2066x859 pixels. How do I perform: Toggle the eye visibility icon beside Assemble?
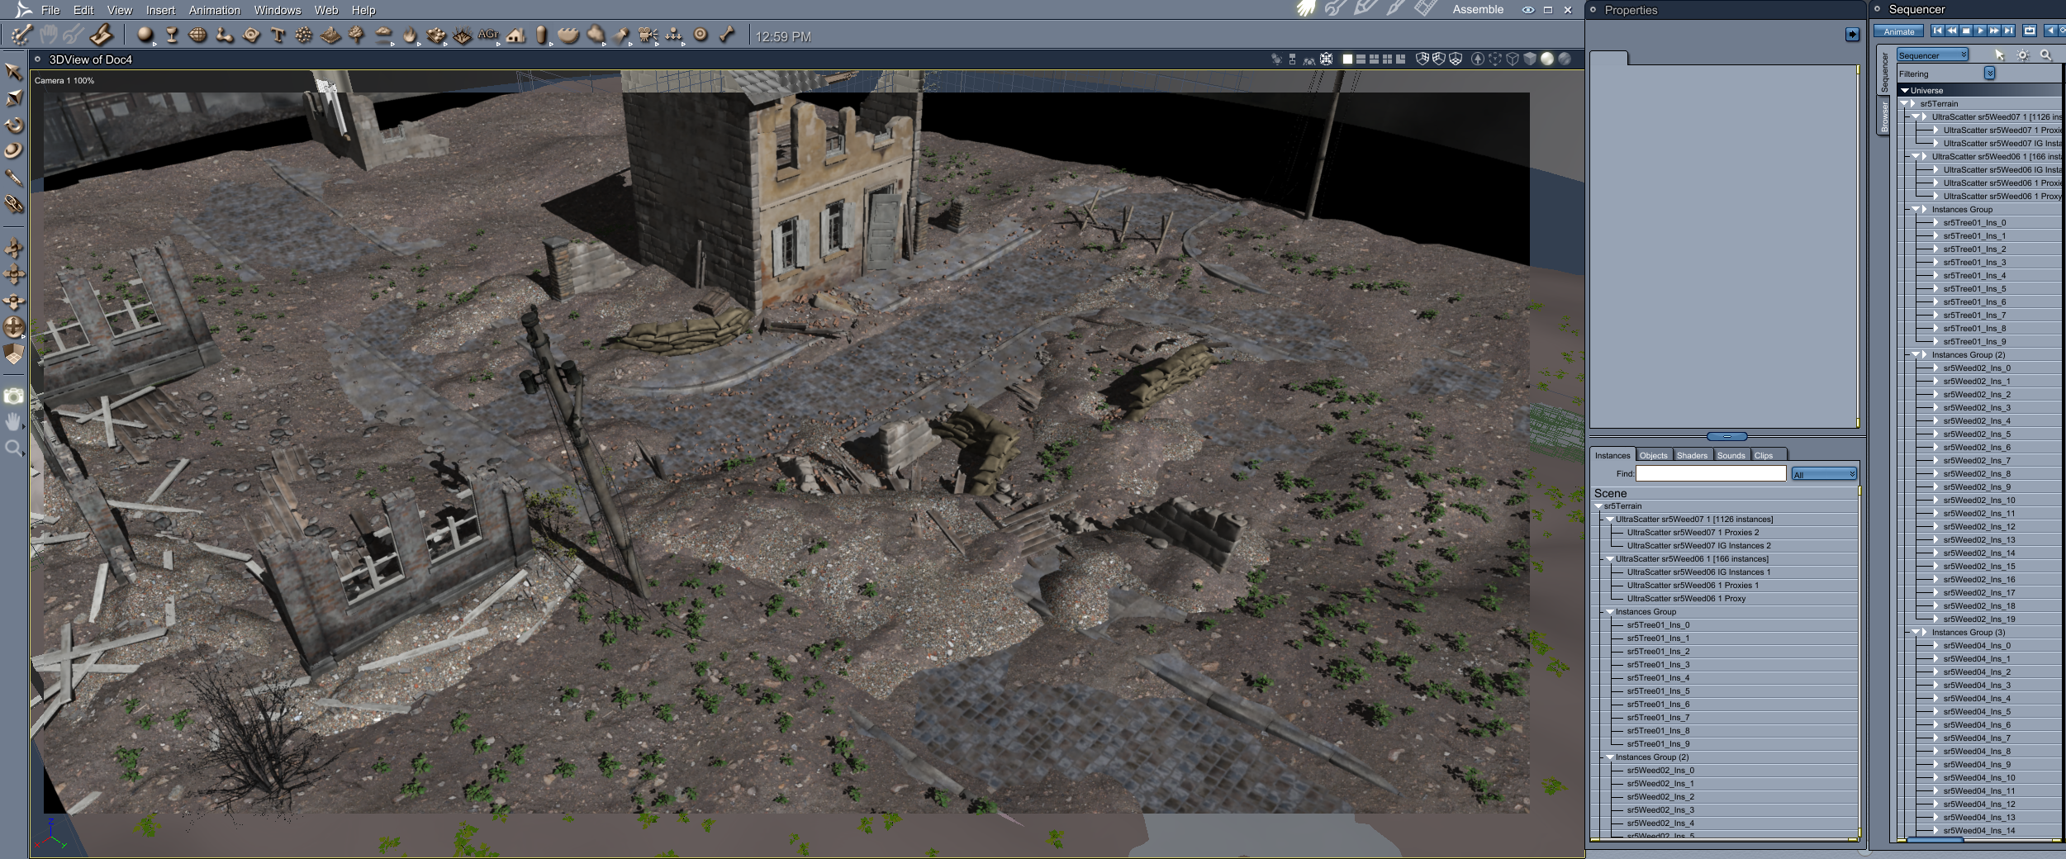pos(1528,10)
